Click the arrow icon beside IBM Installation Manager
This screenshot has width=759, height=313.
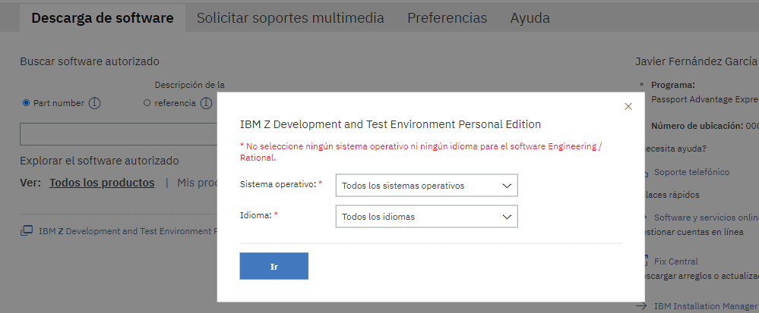click(x=641, y=306)
